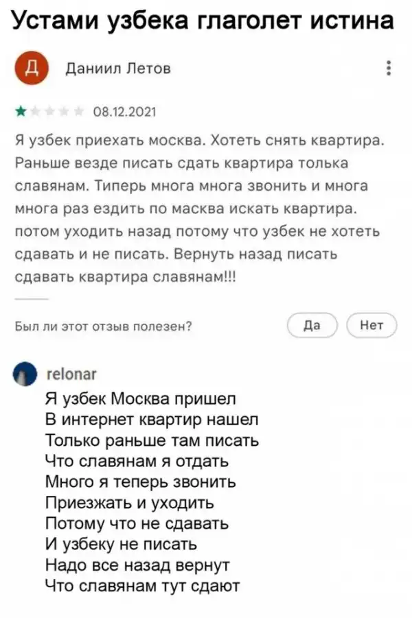Image resolution: width=412 pixels, height=618 pixels.
Task: Click the headline Устами узбека глаголет истина
Action: 204,22
